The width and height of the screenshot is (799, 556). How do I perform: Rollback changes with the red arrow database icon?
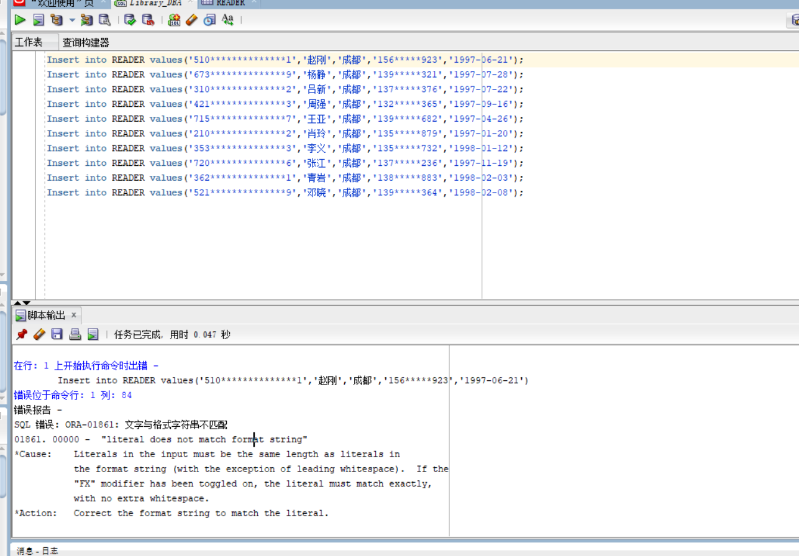[x=148, y=20]
